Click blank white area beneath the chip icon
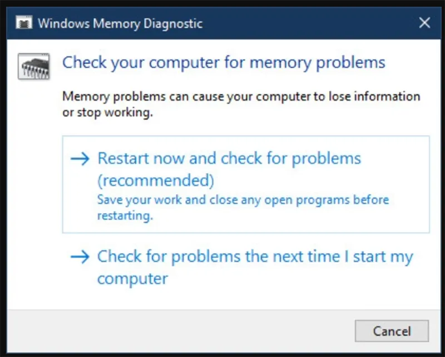 pyautogui.click(x=34, y=167)
